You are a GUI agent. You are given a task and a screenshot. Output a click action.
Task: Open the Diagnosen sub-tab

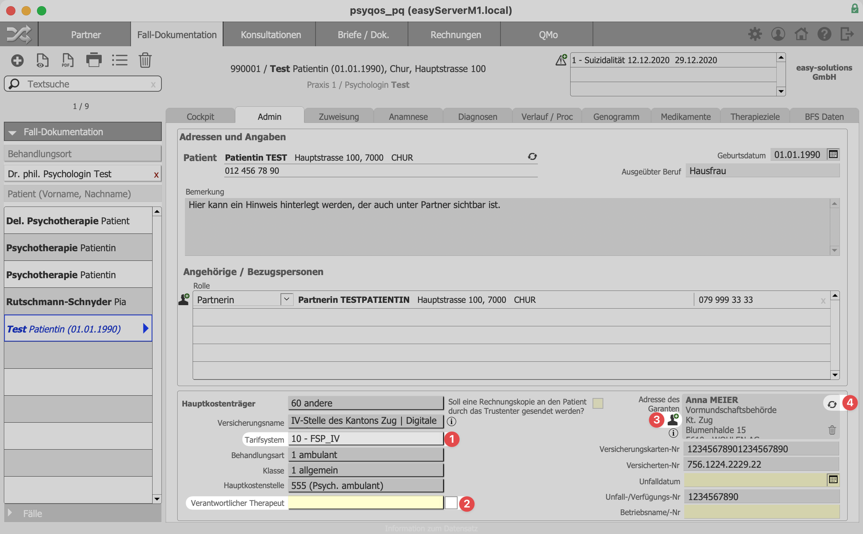coord(477,116)
